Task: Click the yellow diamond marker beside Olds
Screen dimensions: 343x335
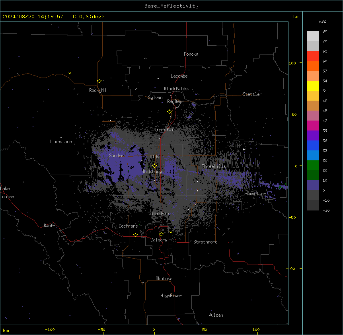Action: (x=154, y=166)
